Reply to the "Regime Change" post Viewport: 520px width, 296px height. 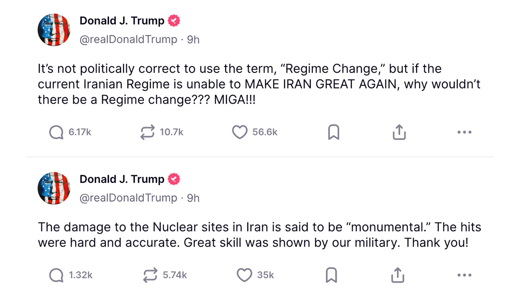point(56,132)
